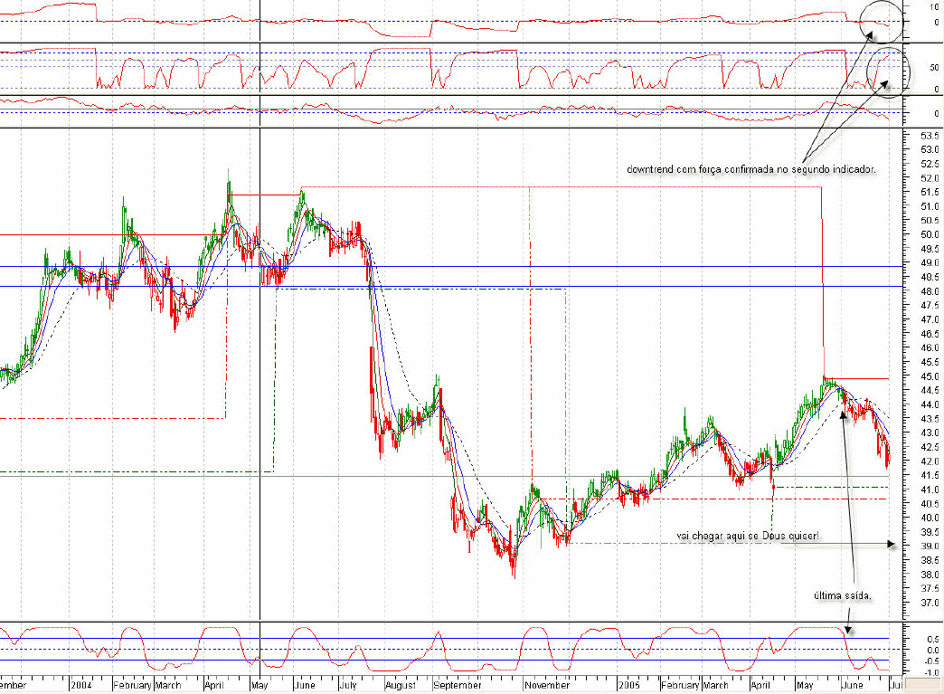Click the '2005' year label on the time axis
Image resolution: width=944 pixels, height=694 pixels.
[x=630, y=686]
